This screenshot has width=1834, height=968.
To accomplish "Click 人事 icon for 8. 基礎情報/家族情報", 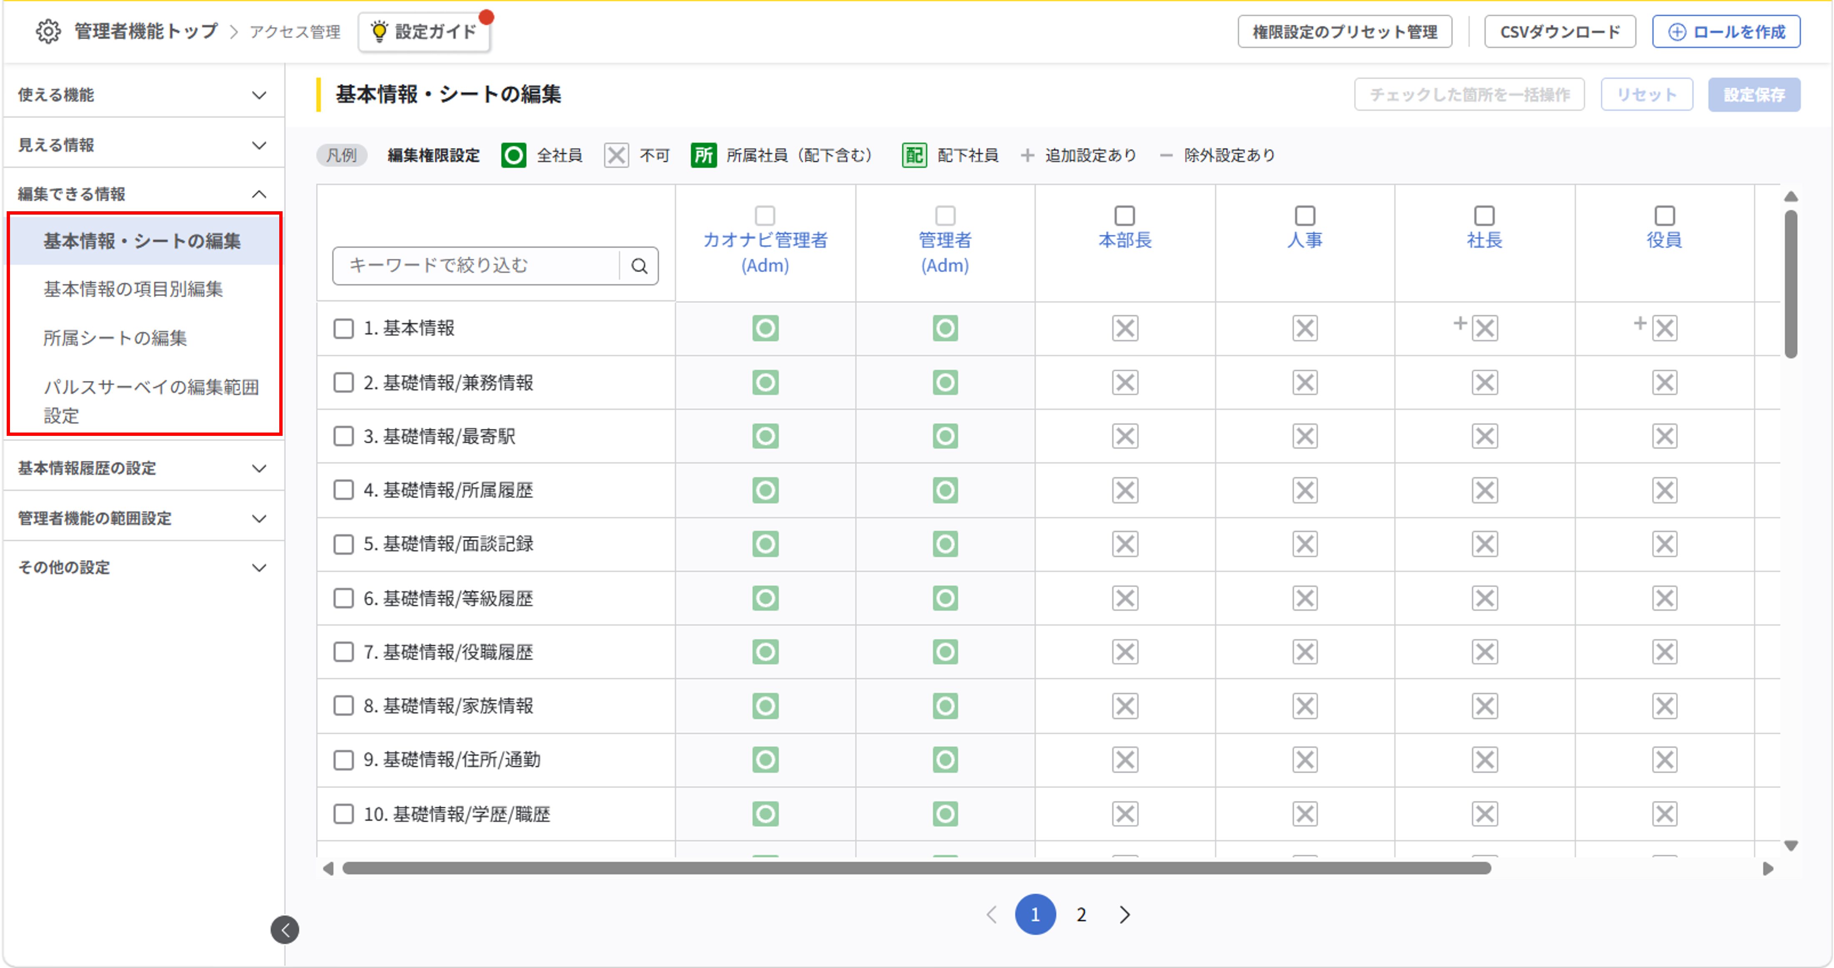I will click(1305, 705).
